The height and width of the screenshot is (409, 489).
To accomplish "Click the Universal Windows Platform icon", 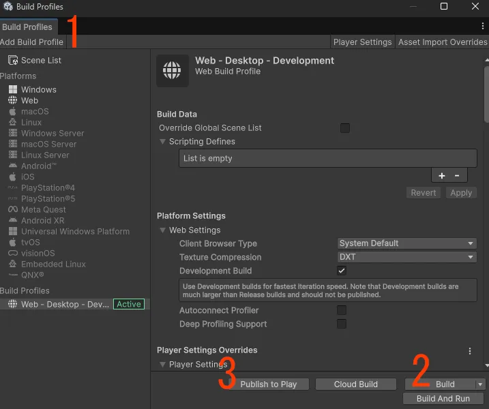I will tap(13, 231).
